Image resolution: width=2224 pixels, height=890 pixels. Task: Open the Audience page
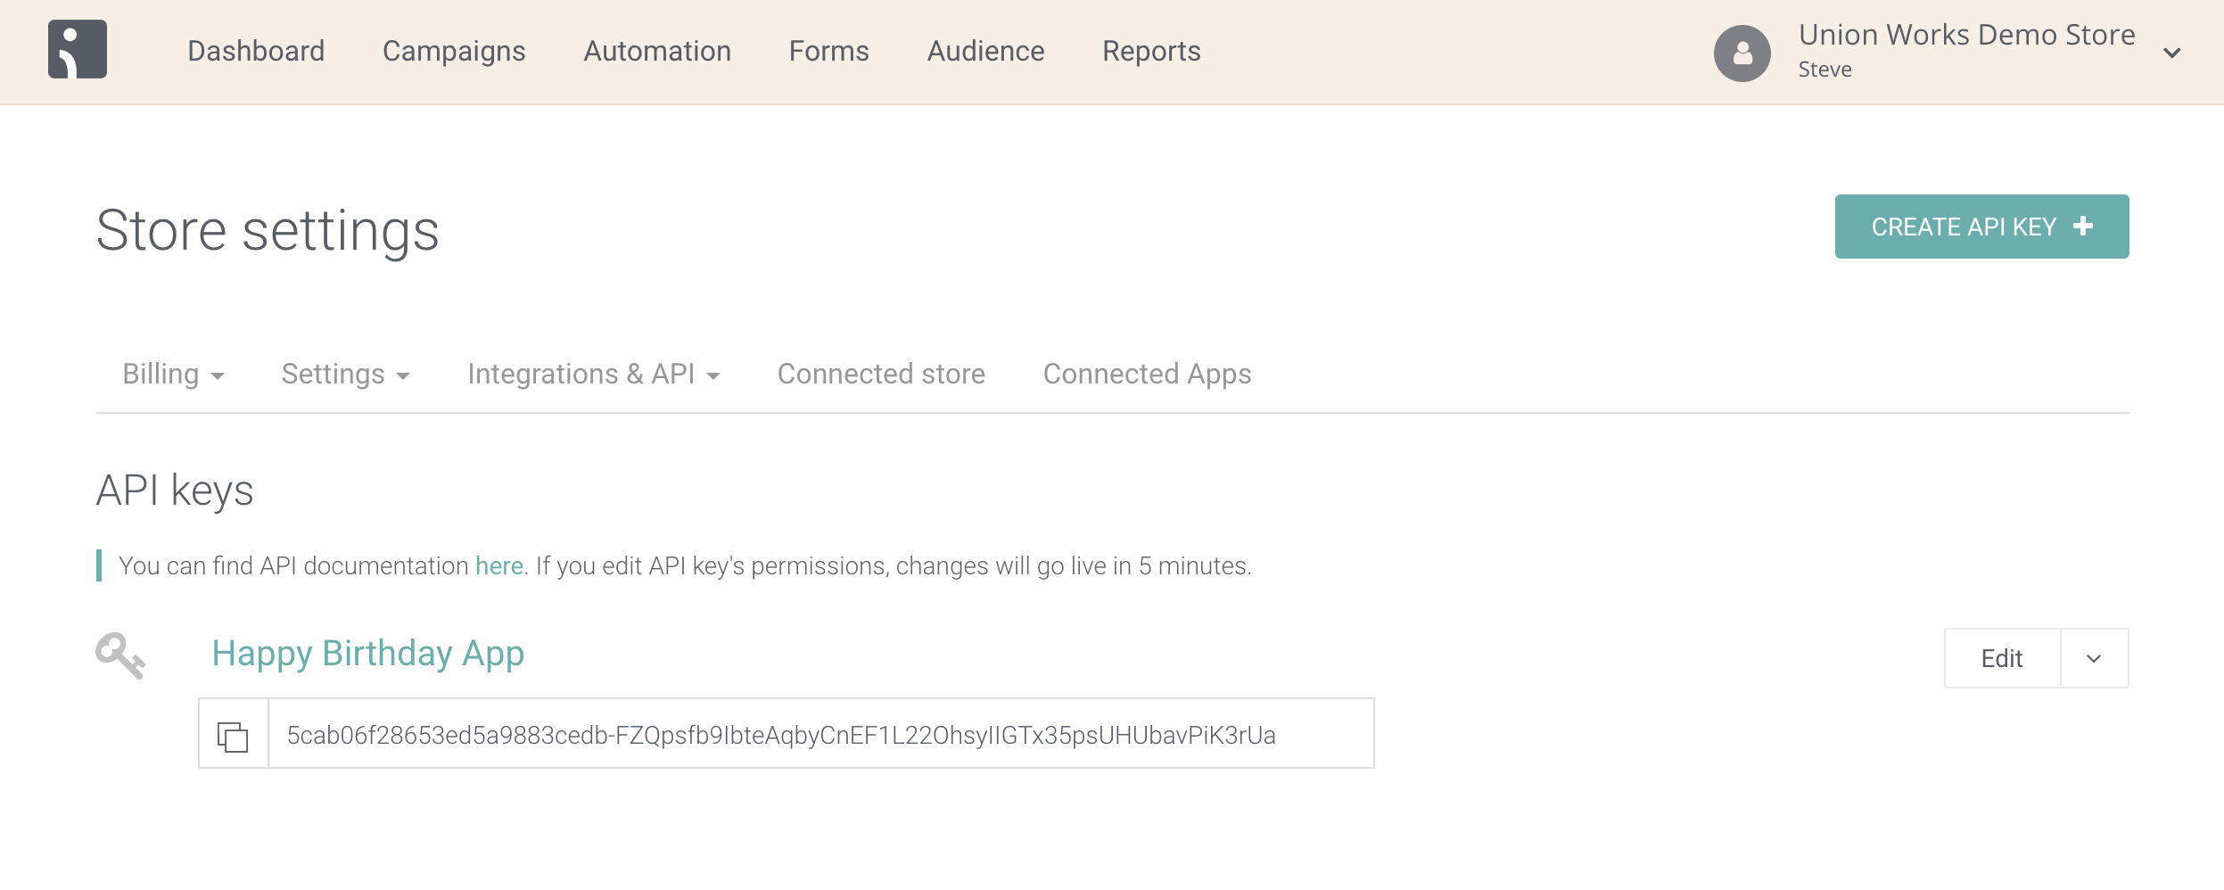985,52
